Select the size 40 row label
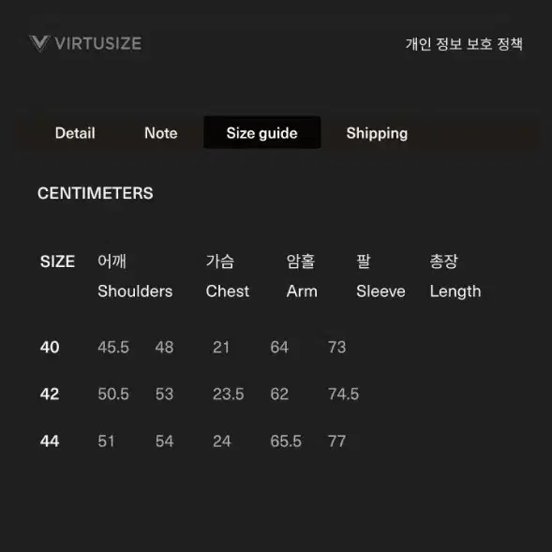This screenshot has height=552, width=552. pos(50,347)
